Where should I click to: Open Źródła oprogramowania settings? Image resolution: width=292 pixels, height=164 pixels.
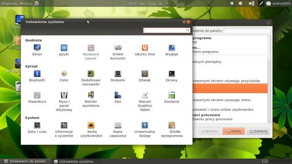tap(172, 129)
